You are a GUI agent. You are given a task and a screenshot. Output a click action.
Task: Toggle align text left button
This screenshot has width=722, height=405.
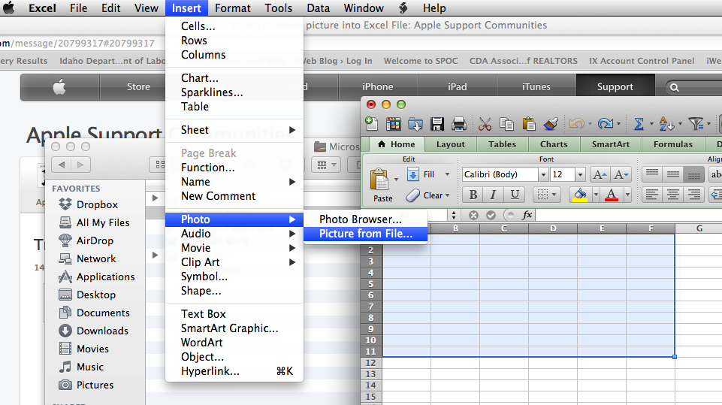(652, 195)
